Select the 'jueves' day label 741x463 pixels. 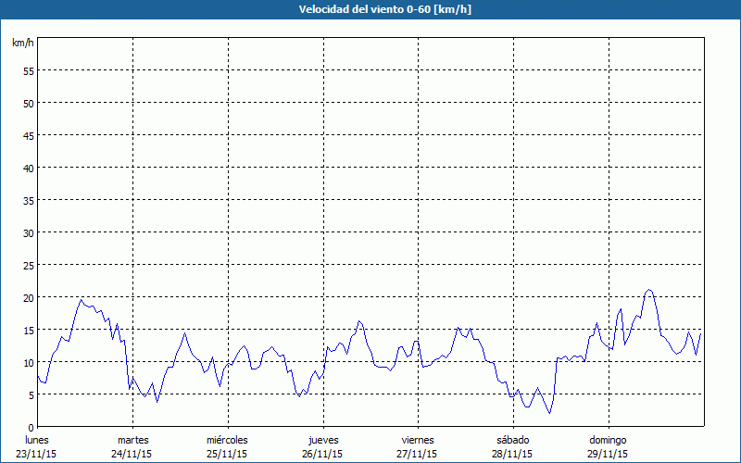point(322,440)
